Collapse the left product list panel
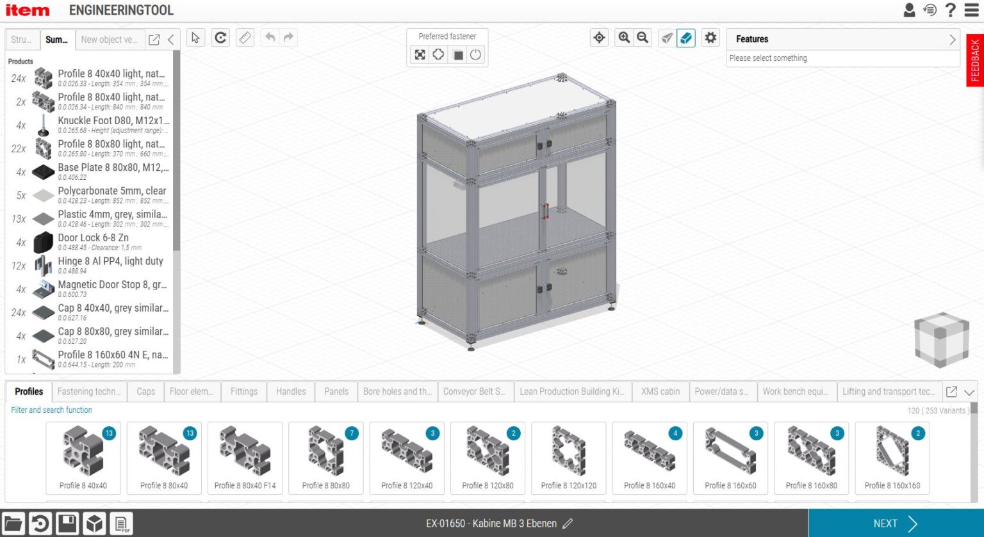Viewport: 984px width, 537px height. 170,38
